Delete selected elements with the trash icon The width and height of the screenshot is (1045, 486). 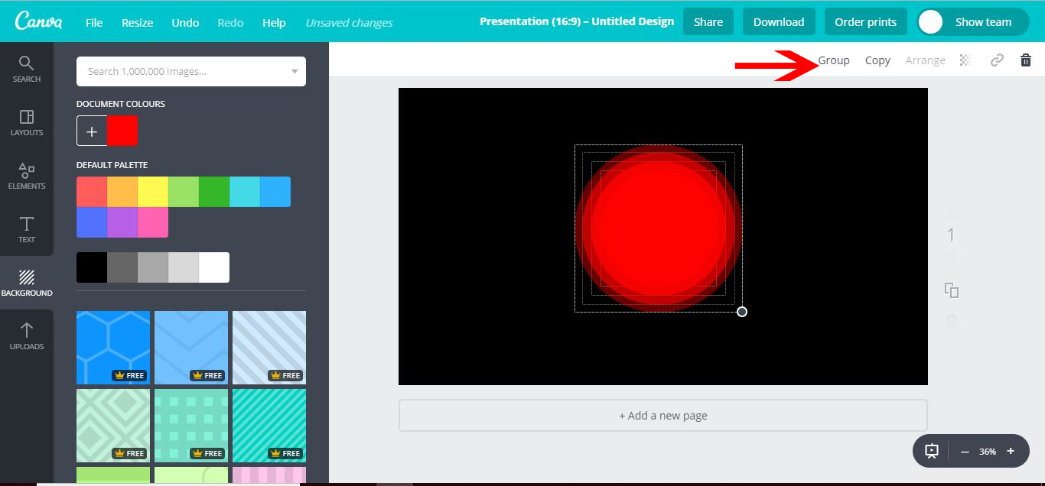coord(1025,60)
